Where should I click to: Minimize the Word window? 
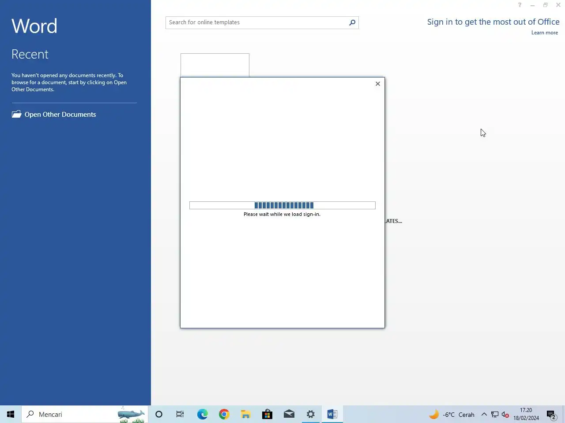[532, 5]
